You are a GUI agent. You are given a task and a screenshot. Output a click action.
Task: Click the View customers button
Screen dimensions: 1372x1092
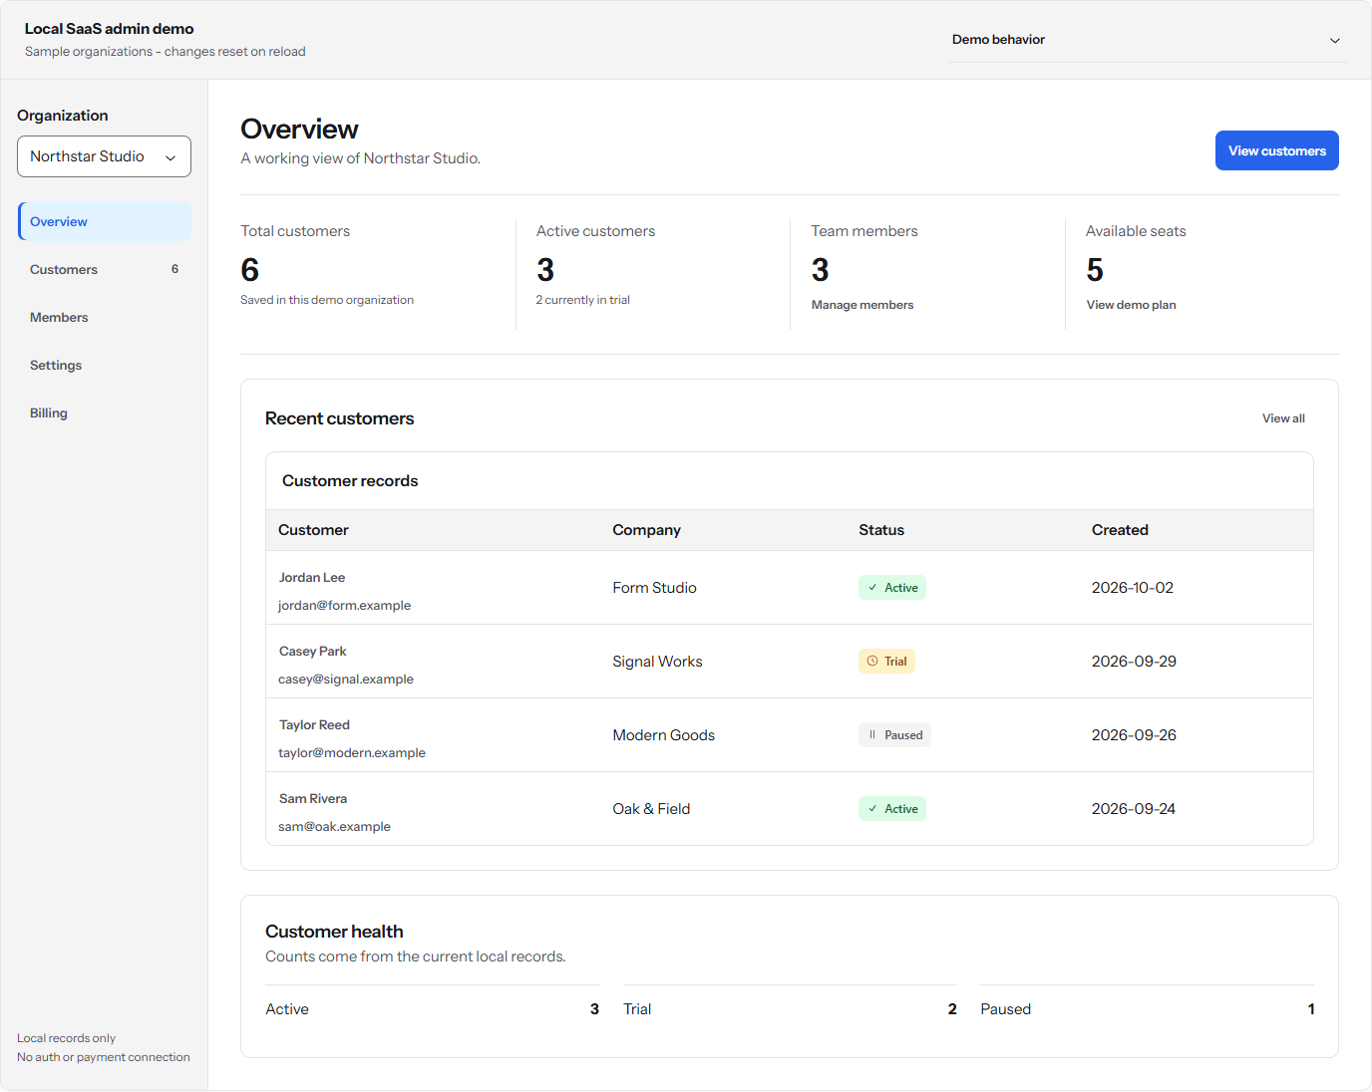coord(1276,150)
